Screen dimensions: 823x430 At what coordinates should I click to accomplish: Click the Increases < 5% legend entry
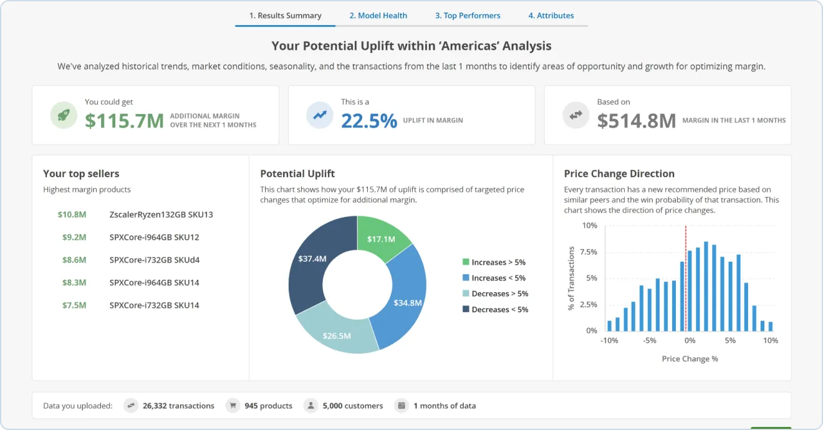point(494,278)
